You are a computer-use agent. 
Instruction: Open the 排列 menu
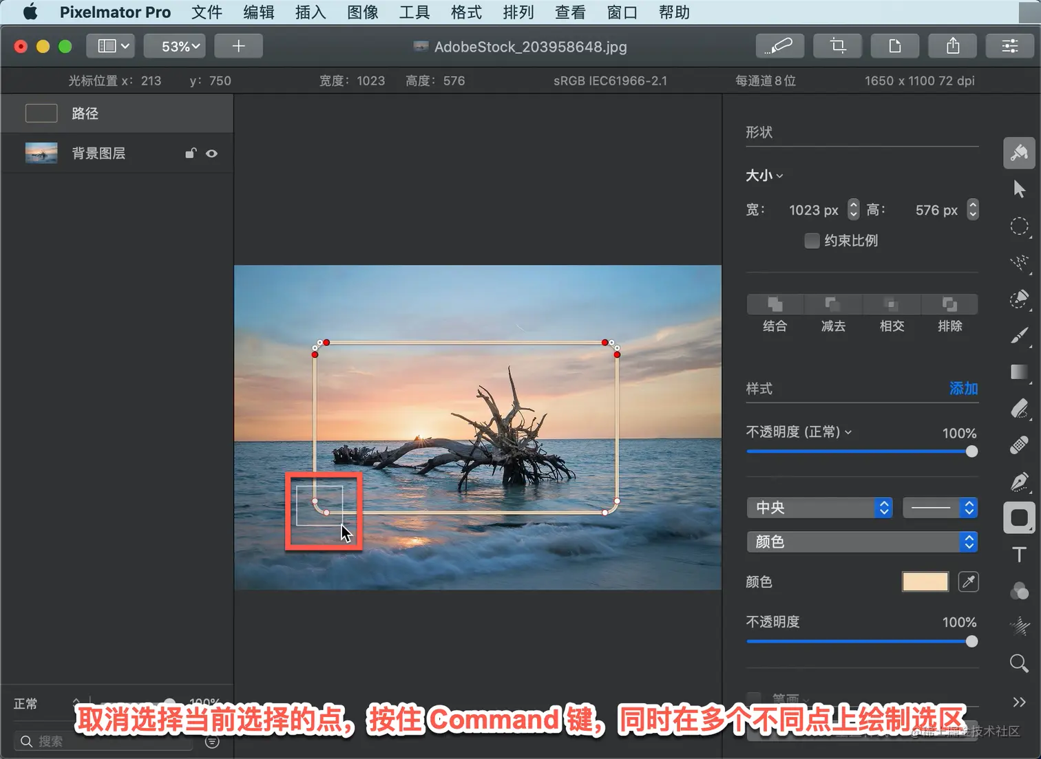pos(518,12)
